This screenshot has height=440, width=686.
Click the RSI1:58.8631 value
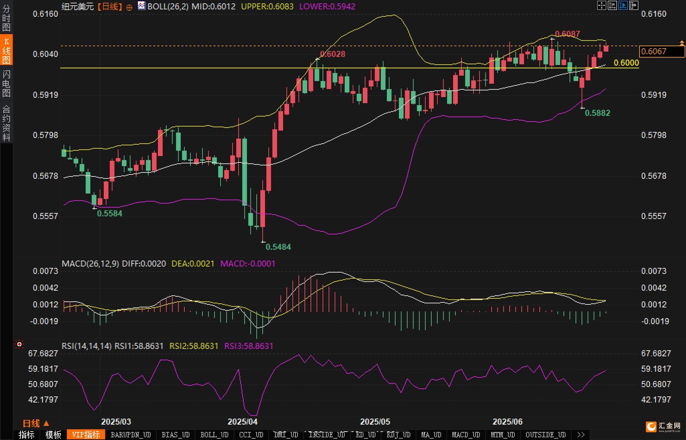point(139,346)
